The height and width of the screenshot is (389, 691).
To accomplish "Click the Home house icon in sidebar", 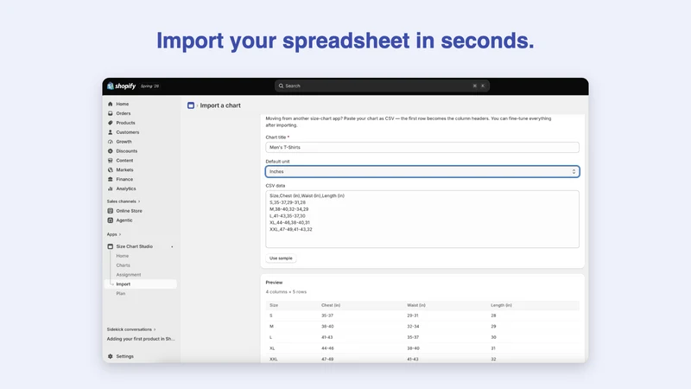I will point(111,104).
